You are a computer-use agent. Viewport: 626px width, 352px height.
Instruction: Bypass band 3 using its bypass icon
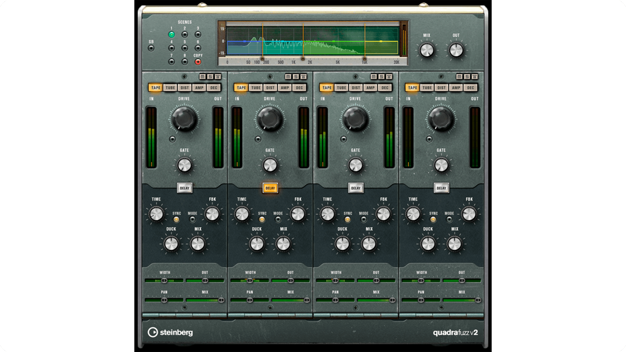pyautogui.click(x=389, y=77)
